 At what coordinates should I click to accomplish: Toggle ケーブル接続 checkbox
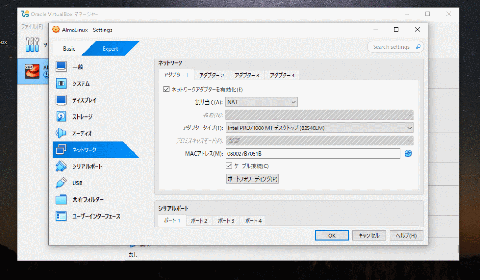(229, 166)
